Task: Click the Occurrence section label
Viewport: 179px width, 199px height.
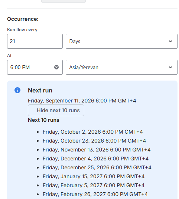Action: (x=23, y=19)
